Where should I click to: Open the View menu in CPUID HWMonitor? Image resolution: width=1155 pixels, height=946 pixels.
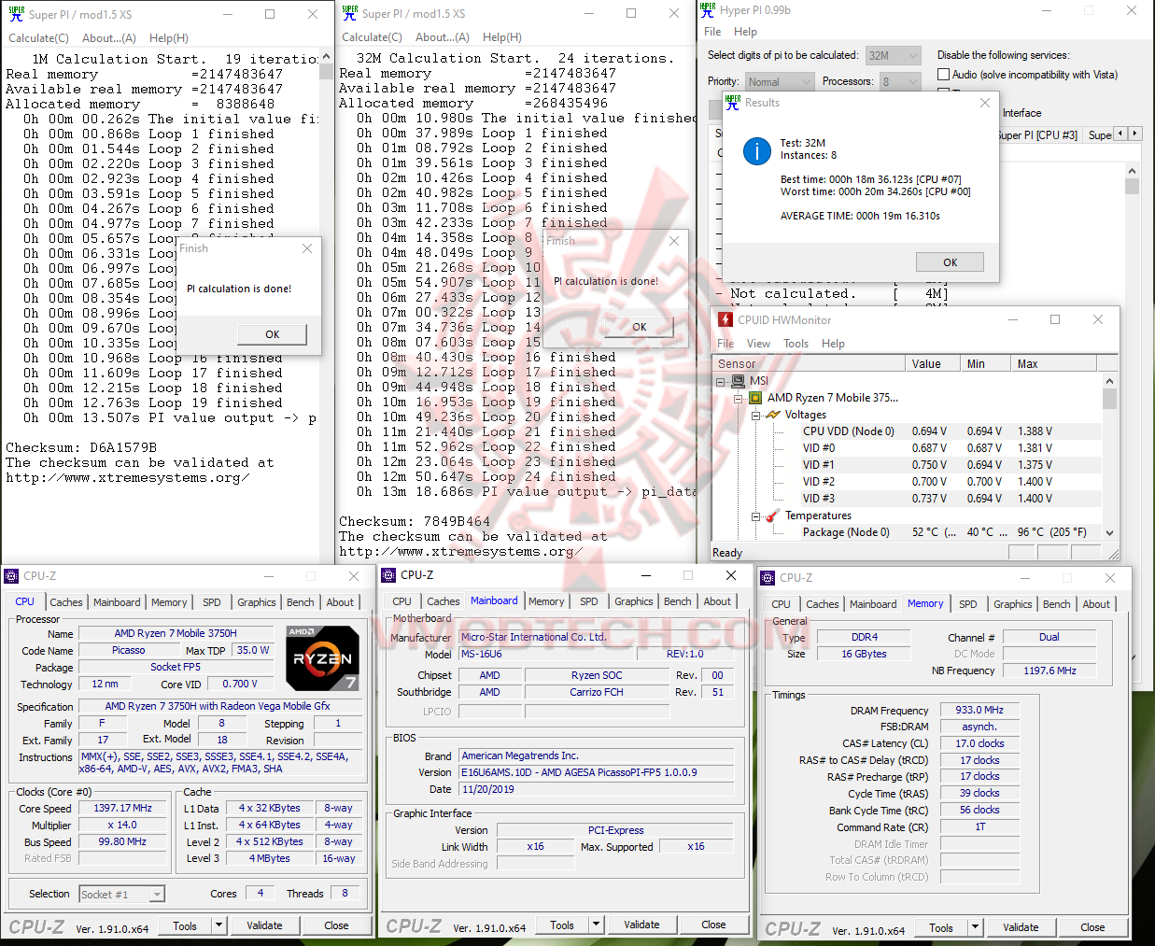758,344
